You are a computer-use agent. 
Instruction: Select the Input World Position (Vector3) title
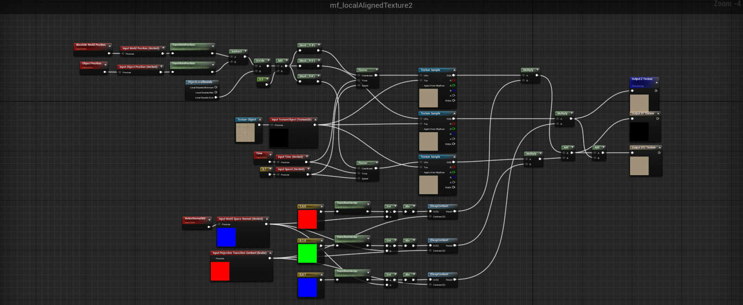[141, 48]
